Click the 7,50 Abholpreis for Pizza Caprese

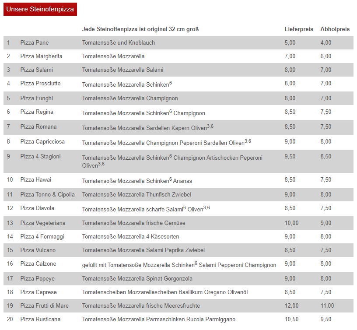pyautogui.click(x=326, y=292)
